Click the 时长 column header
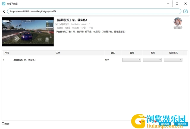Image resolution: width=190 pixels, height=129 pixels. (113, 53)
